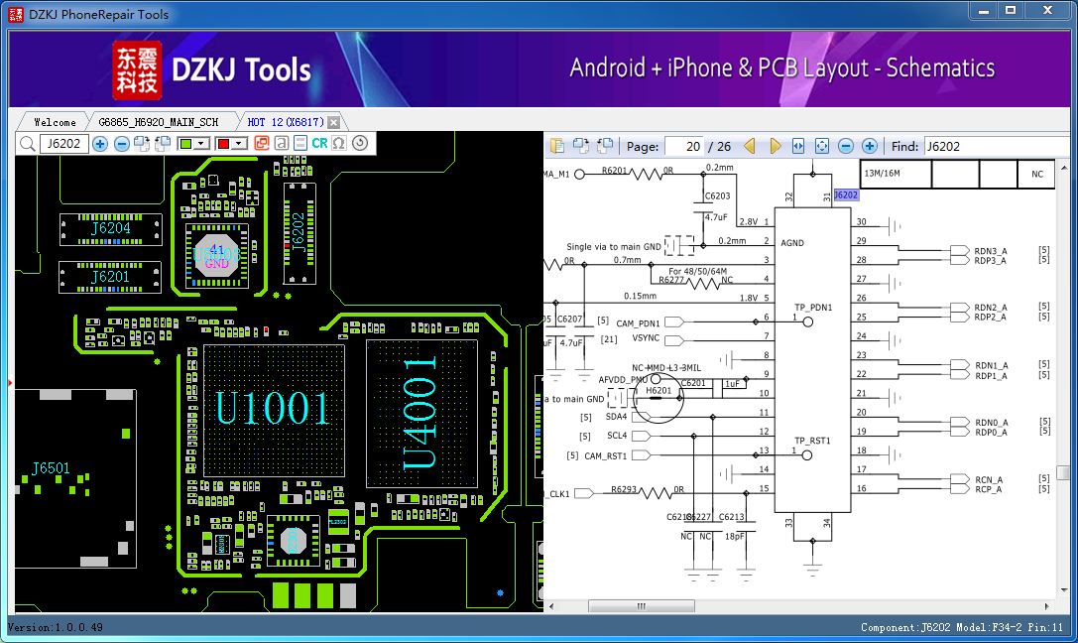Fit whole schematic page in view

tap(821, 146)
